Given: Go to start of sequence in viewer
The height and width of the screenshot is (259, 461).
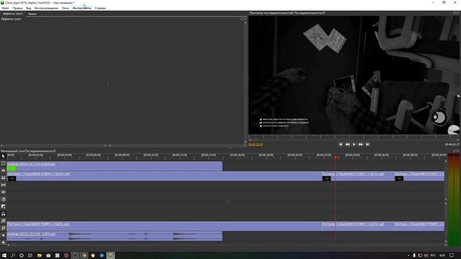Looking at the screenshot, I should [341, 145].
